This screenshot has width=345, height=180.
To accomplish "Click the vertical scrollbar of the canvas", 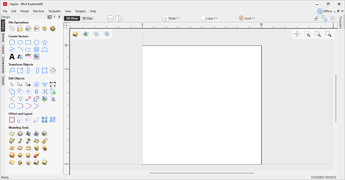I will (336, 98).
